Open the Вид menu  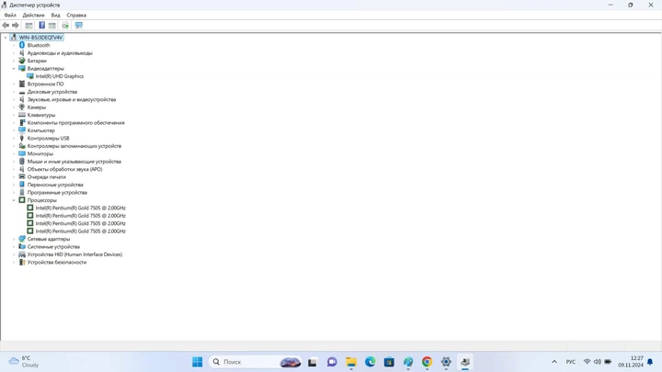tap(56, 16)
